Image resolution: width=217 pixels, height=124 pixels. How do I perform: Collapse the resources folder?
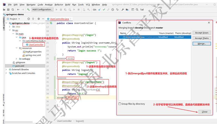(x=17, y=48)
